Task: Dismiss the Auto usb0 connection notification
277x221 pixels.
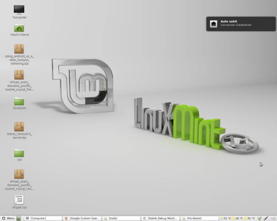Action: [241, 24]
